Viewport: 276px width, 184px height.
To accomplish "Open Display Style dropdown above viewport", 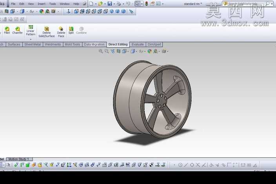I will tap(136, 51).
